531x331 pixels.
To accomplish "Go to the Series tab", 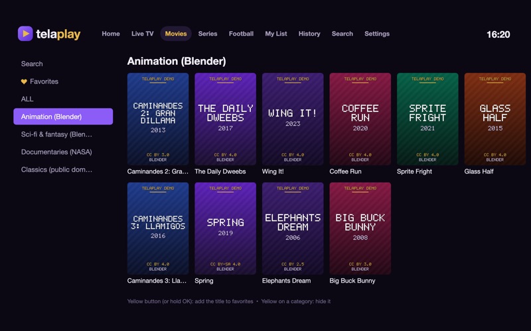I will (208, 34).
